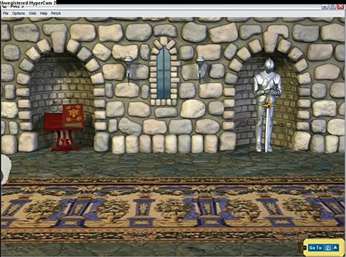Open the Options menu
This screenshot has height=257, width=346.
tap(19, 13)
